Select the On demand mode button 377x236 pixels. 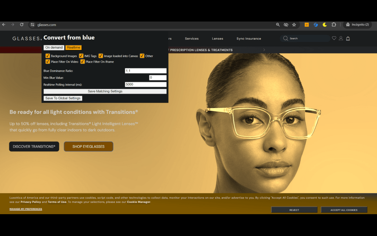(x=54, y=47)
